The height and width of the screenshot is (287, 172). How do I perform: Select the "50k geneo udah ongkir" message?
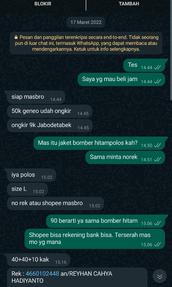(49, 111)
